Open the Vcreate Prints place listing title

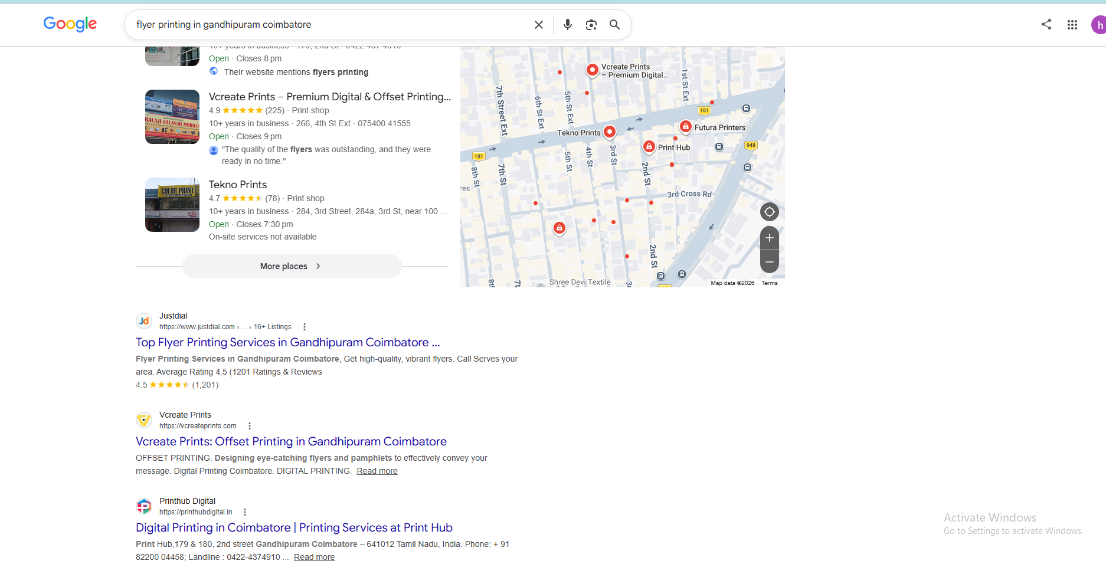pos(330,97)
